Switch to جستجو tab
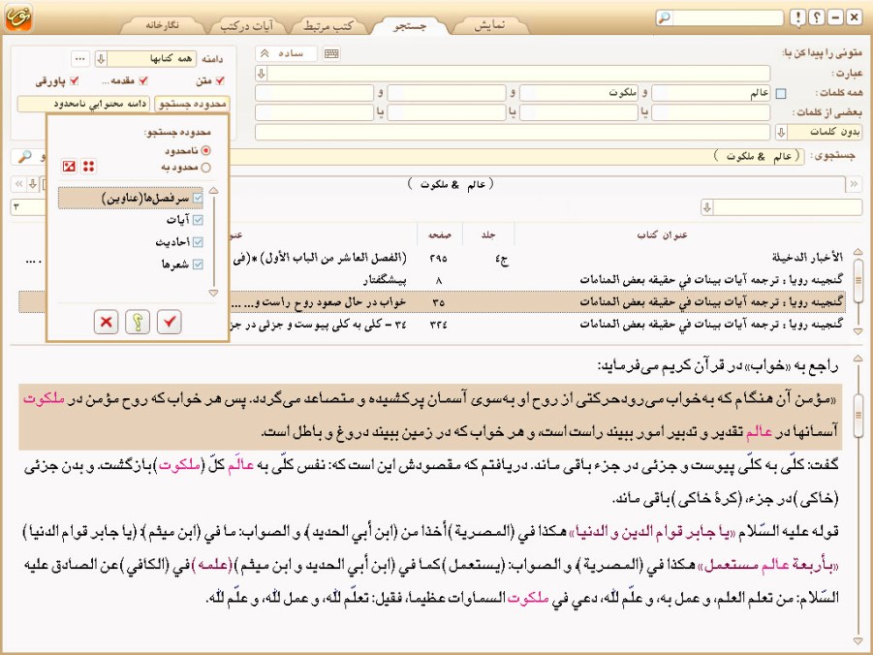Image resolution: width=873 pixels, height=655 pixels. tap(409, 25)
